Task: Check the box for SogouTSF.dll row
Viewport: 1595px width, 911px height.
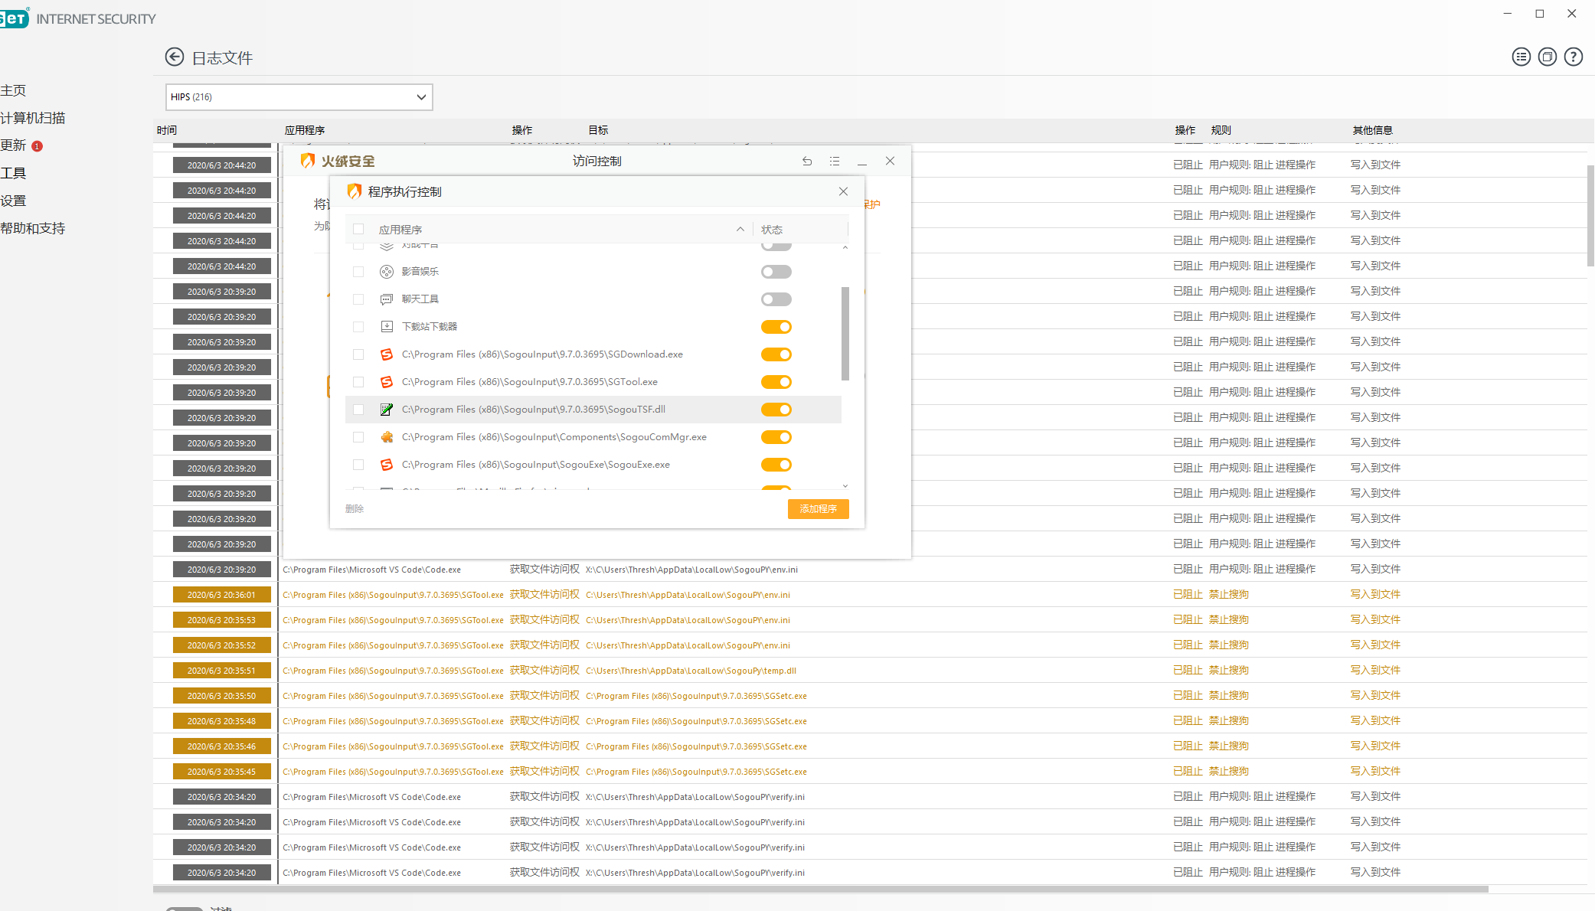Action: coord(358,410)
